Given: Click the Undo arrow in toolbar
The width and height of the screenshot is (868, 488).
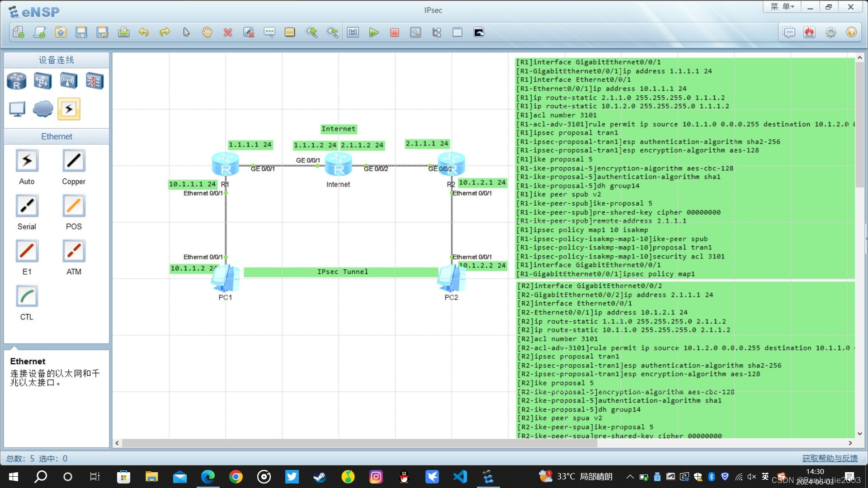Looking at the screenshot, I should (x=144, y=33).
